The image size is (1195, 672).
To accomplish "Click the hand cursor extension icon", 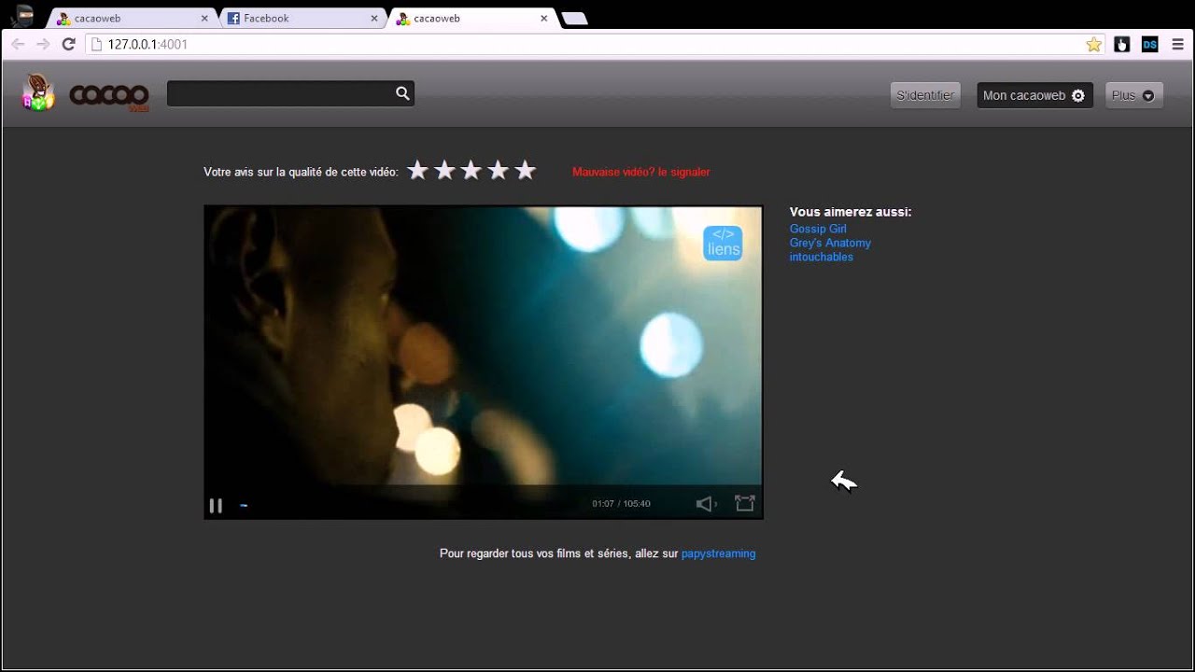I will (x=1122, y=44).
